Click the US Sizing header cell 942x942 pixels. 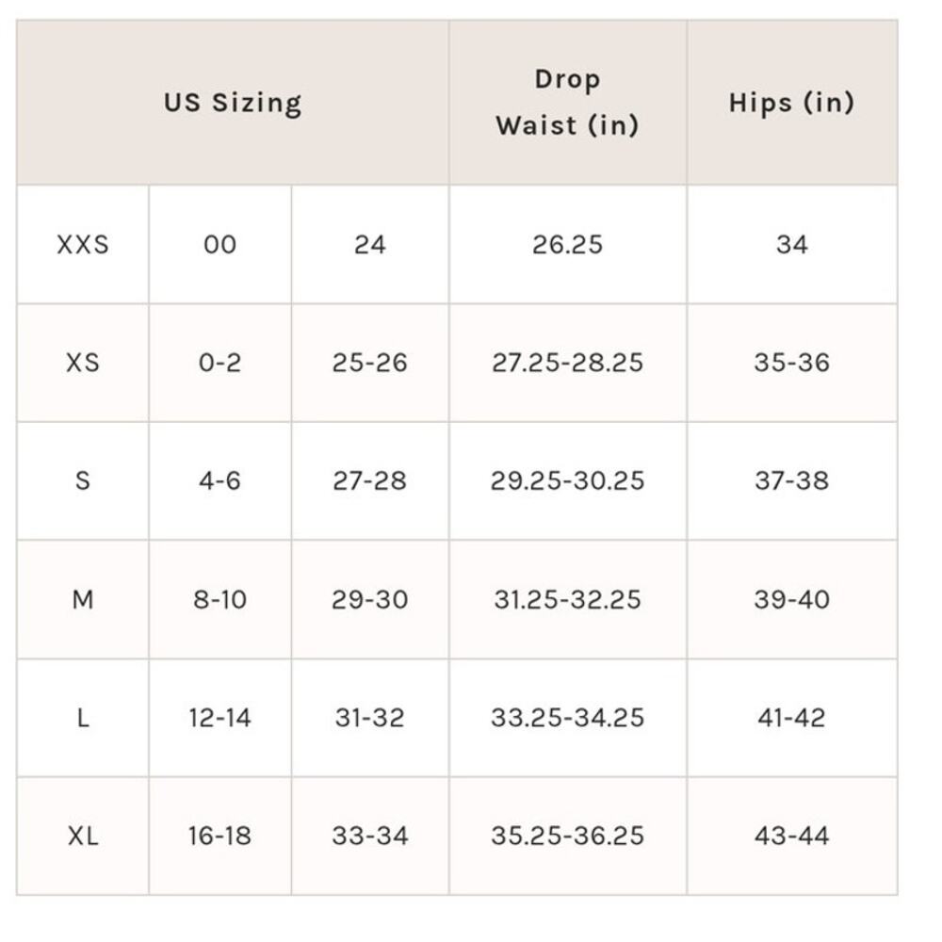coord(233,102)
